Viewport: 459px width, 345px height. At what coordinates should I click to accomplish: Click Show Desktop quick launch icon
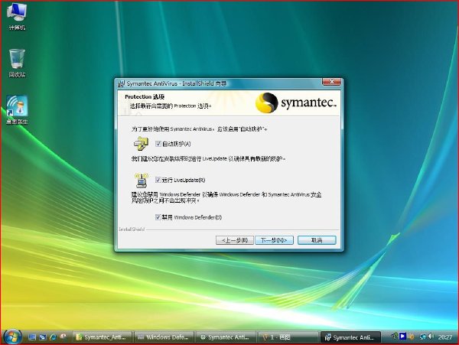[32, 337]
